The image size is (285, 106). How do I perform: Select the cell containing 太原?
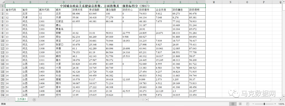64,64
